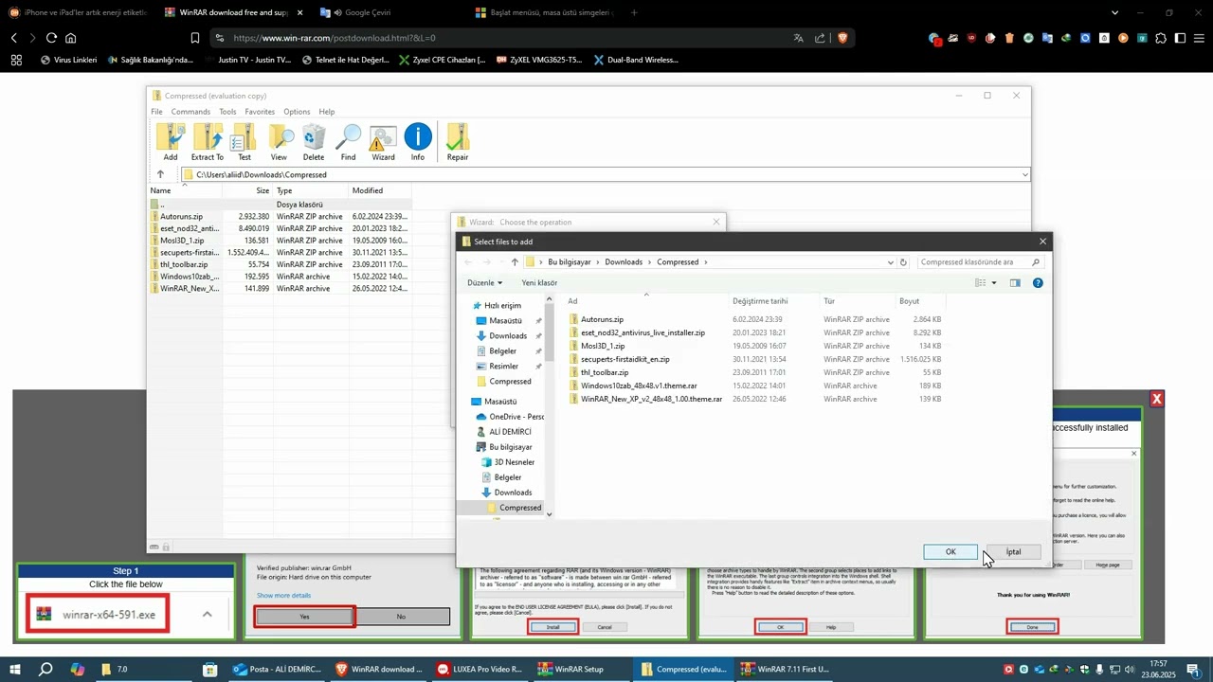Screen dimensions: 1213x682
Task: Bookmark this page in the browser
Action: tap(195, 38)
